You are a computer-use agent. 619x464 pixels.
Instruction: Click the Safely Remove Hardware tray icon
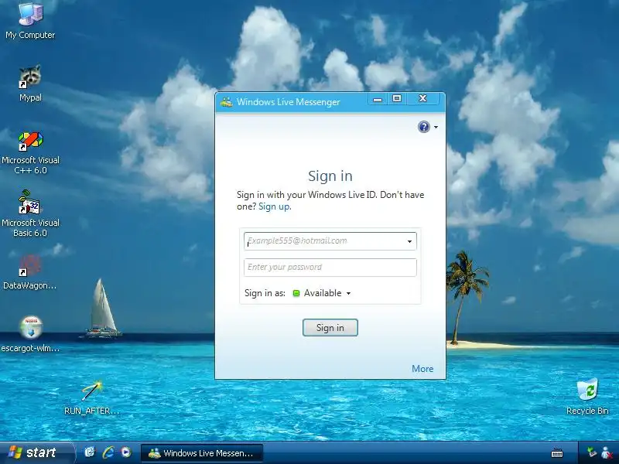pyautogui.click(x=591, y=452)
